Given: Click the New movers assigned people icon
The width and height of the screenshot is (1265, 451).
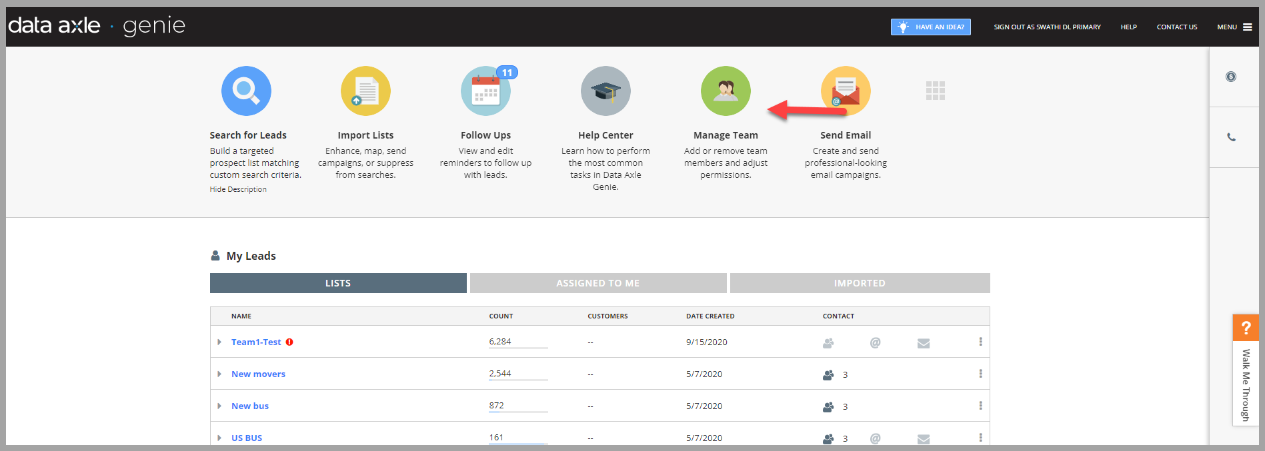Looking at the screenshot, I should tap(828, 375).
